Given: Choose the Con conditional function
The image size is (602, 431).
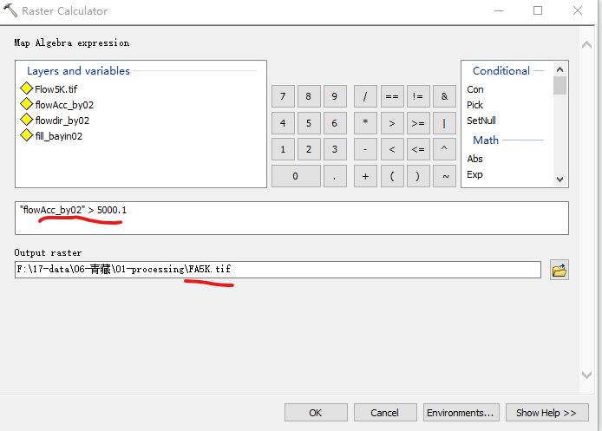Looking at the screenshot, I should (475, 89).
